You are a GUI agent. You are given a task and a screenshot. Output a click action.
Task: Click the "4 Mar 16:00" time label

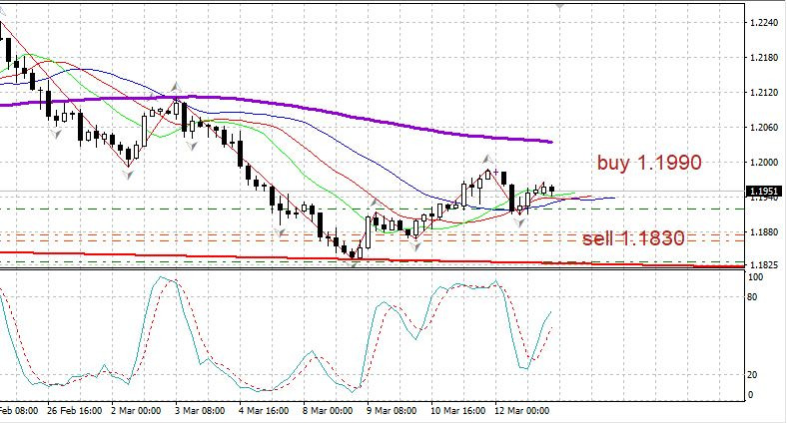[x=264, y=410]
